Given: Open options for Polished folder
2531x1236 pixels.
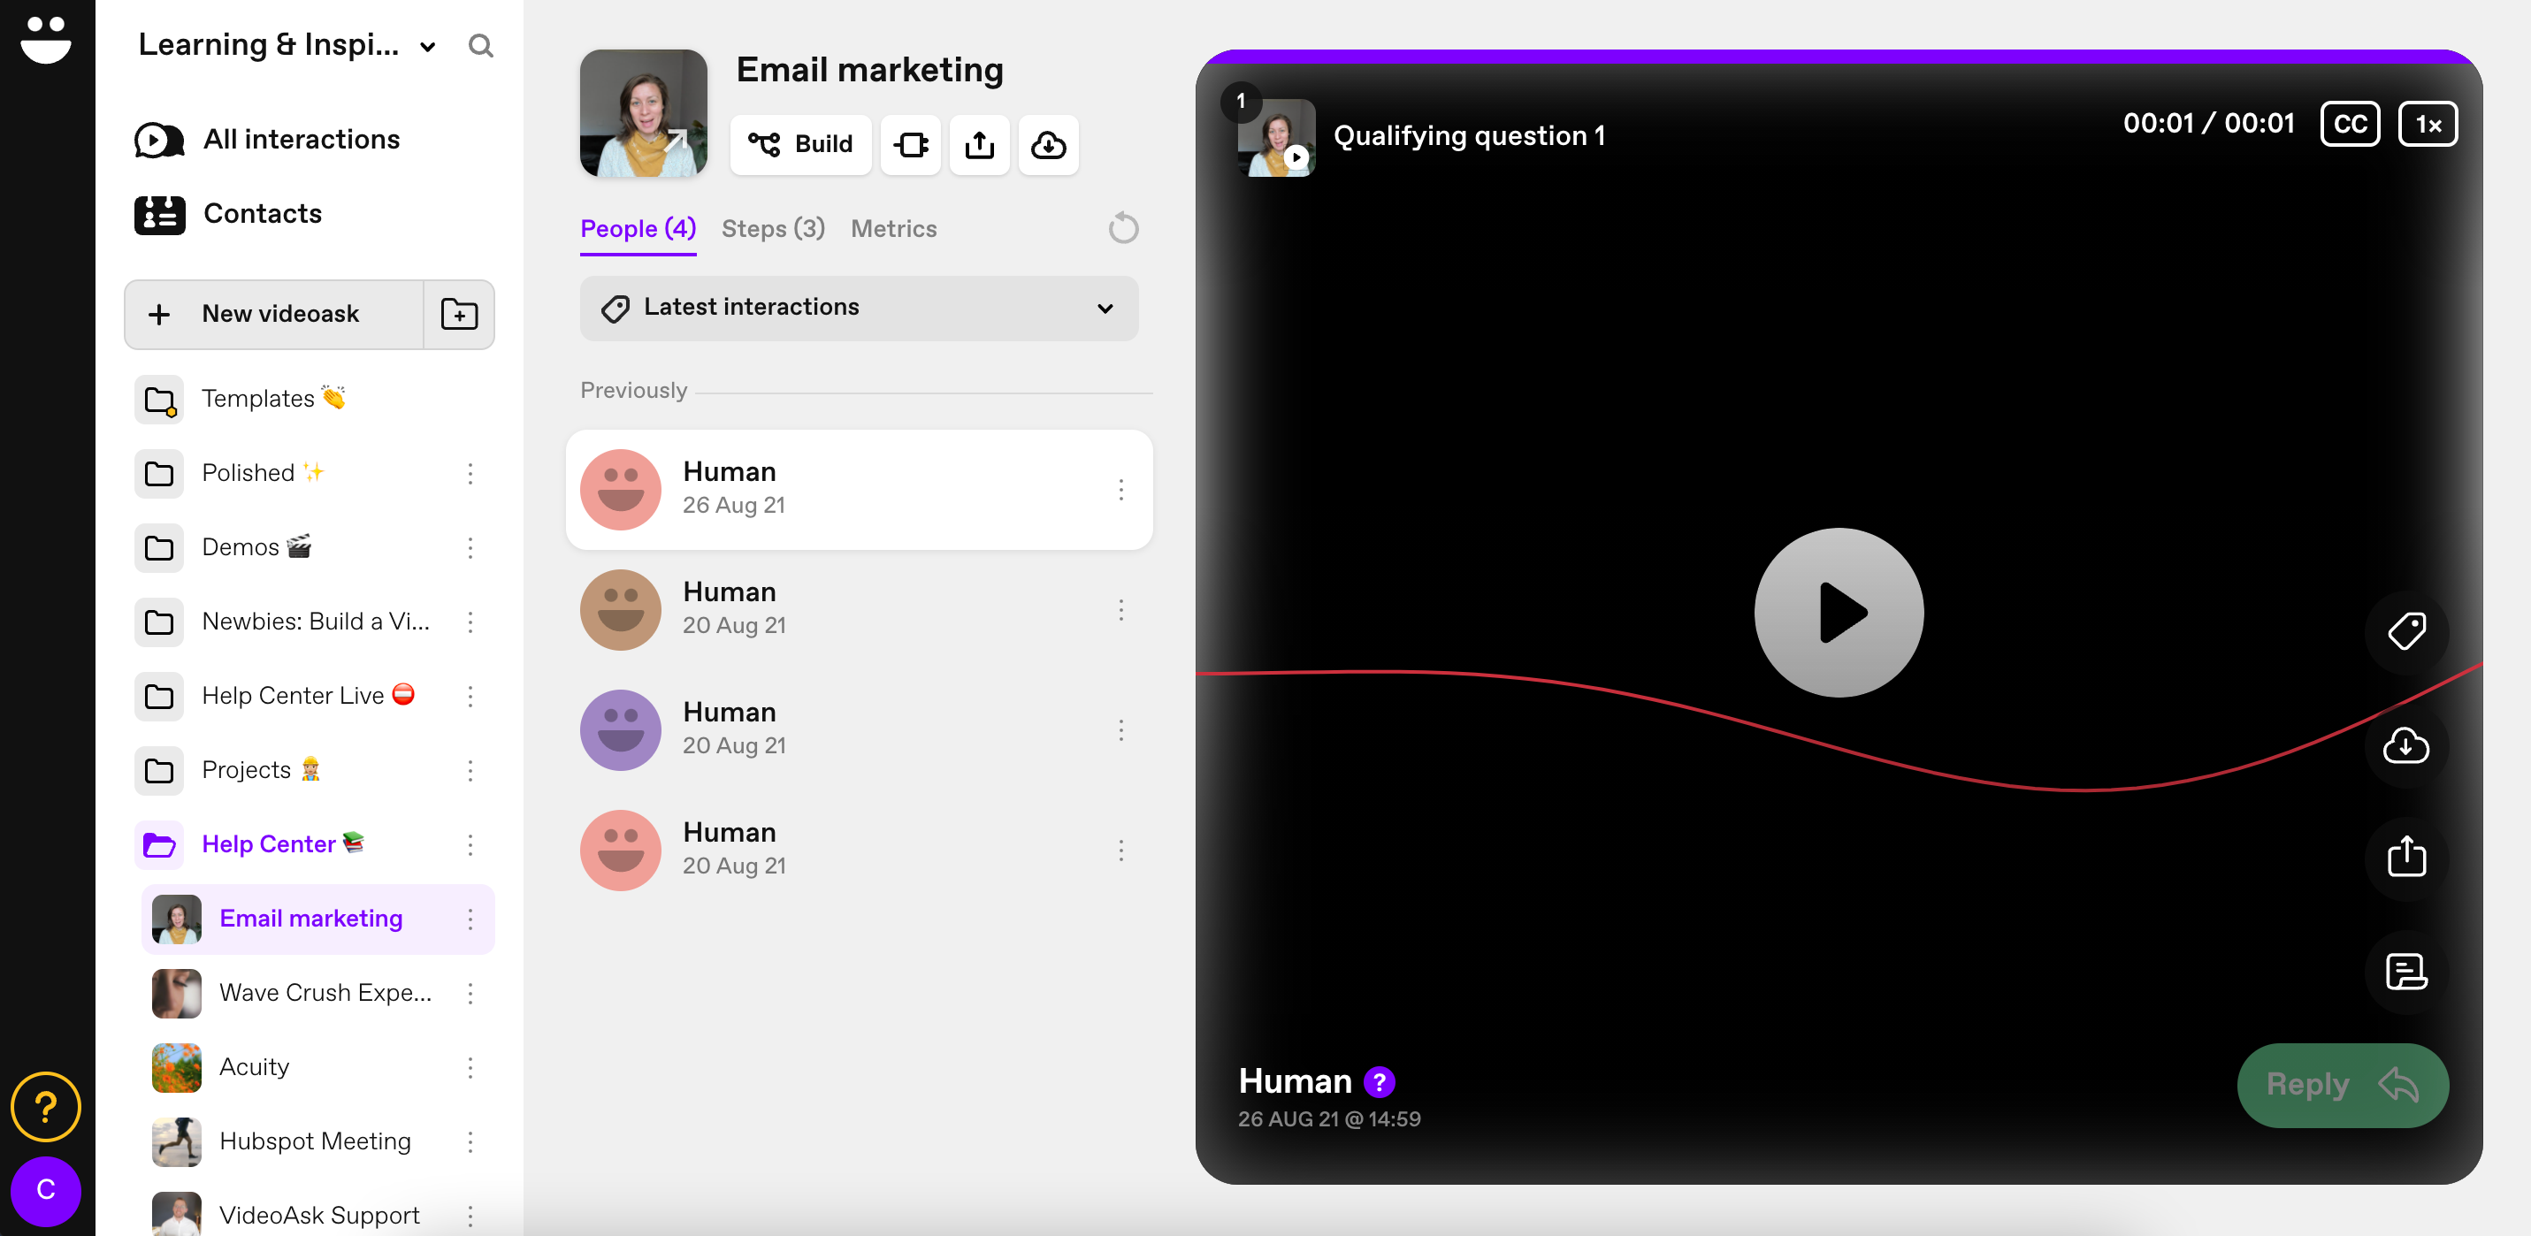Looking at the screenshot, I should [470, 474].
